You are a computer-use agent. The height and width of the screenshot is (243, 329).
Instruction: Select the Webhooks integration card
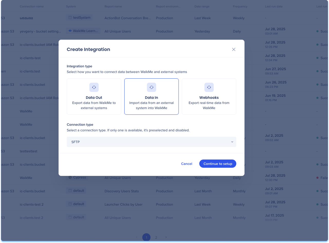(209, 97)
